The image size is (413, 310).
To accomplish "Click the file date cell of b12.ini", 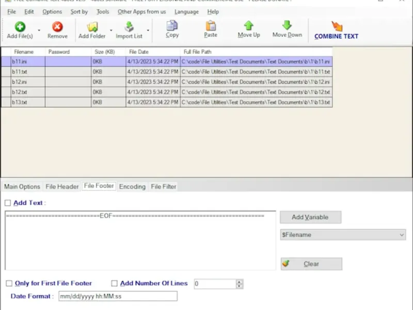I will tap(153, 82).
